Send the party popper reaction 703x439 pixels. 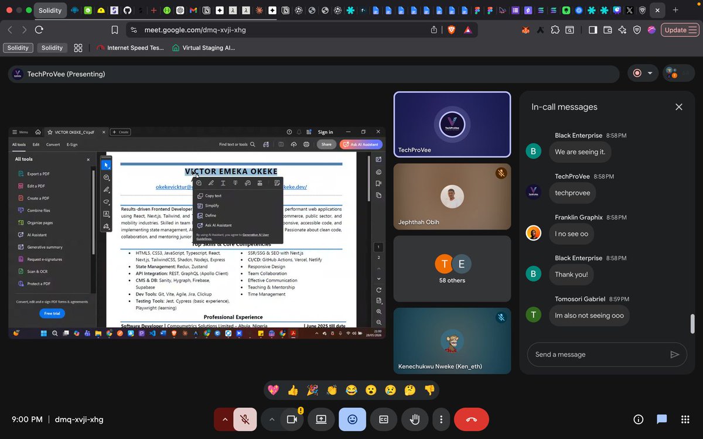pos(312,390)
